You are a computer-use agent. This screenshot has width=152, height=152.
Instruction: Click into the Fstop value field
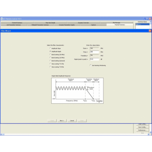coord(94,52)
